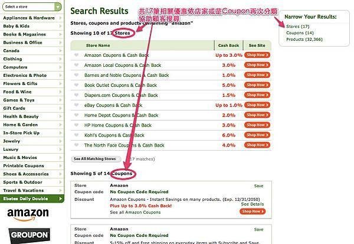Save the first Amazon coupon

coord(258,186)
